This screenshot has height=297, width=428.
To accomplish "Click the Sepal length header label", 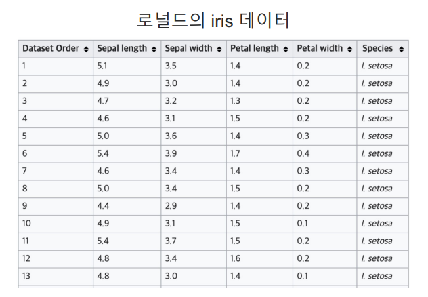I will (x=122, y=48).
